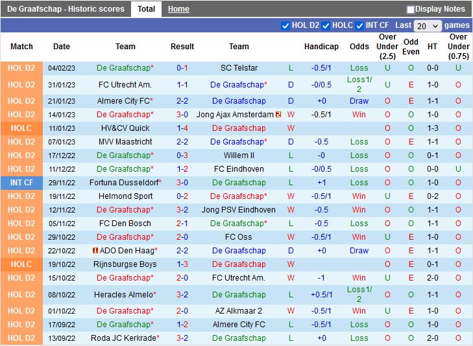Switch to the Home tab
Image resolution: width=473 pixels, height=346 pixels.
(x=178, y=9)
